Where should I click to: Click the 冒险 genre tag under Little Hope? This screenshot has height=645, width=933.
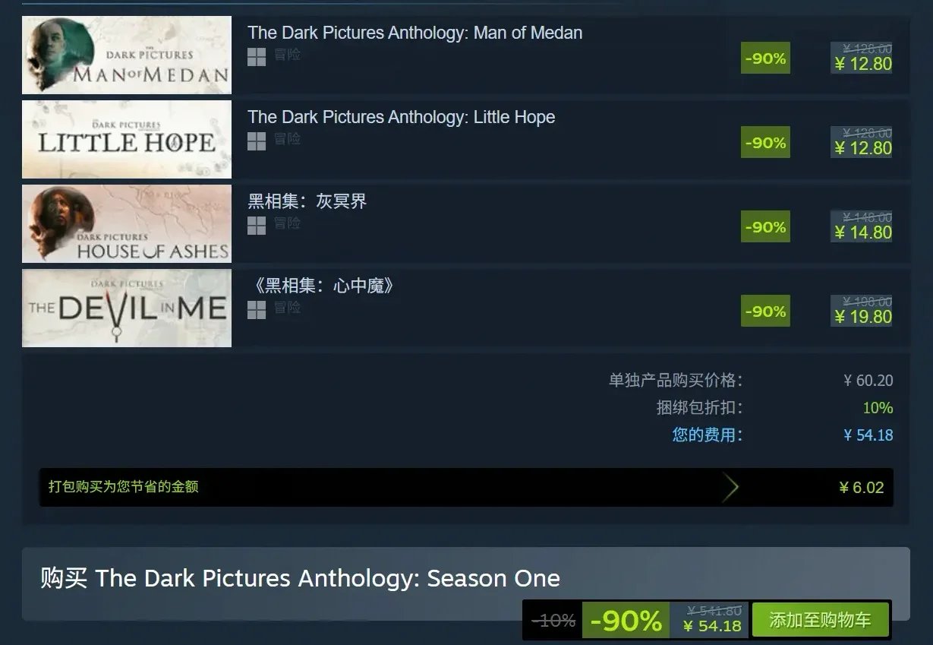click(x=288, y=139)
